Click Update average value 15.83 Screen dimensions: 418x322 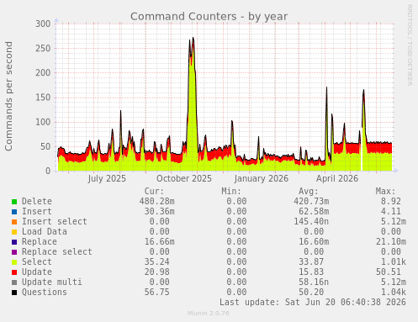[311, 272]
